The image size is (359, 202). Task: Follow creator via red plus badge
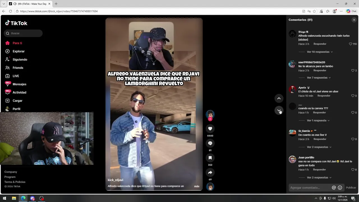[x=210, y=119]
